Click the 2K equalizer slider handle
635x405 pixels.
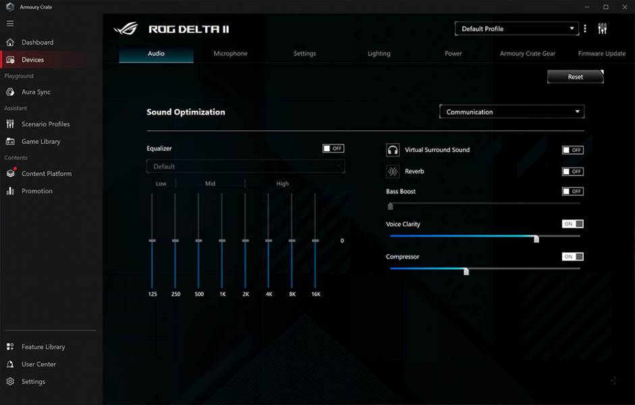point(246,240)
